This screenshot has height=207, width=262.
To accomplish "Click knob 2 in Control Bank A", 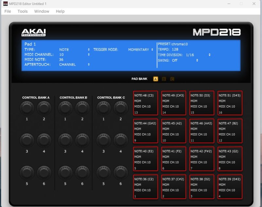I will pos(44,108).
